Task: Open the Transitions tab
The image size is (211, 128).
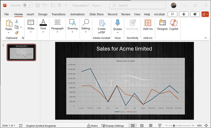Action: pos(58,14)
